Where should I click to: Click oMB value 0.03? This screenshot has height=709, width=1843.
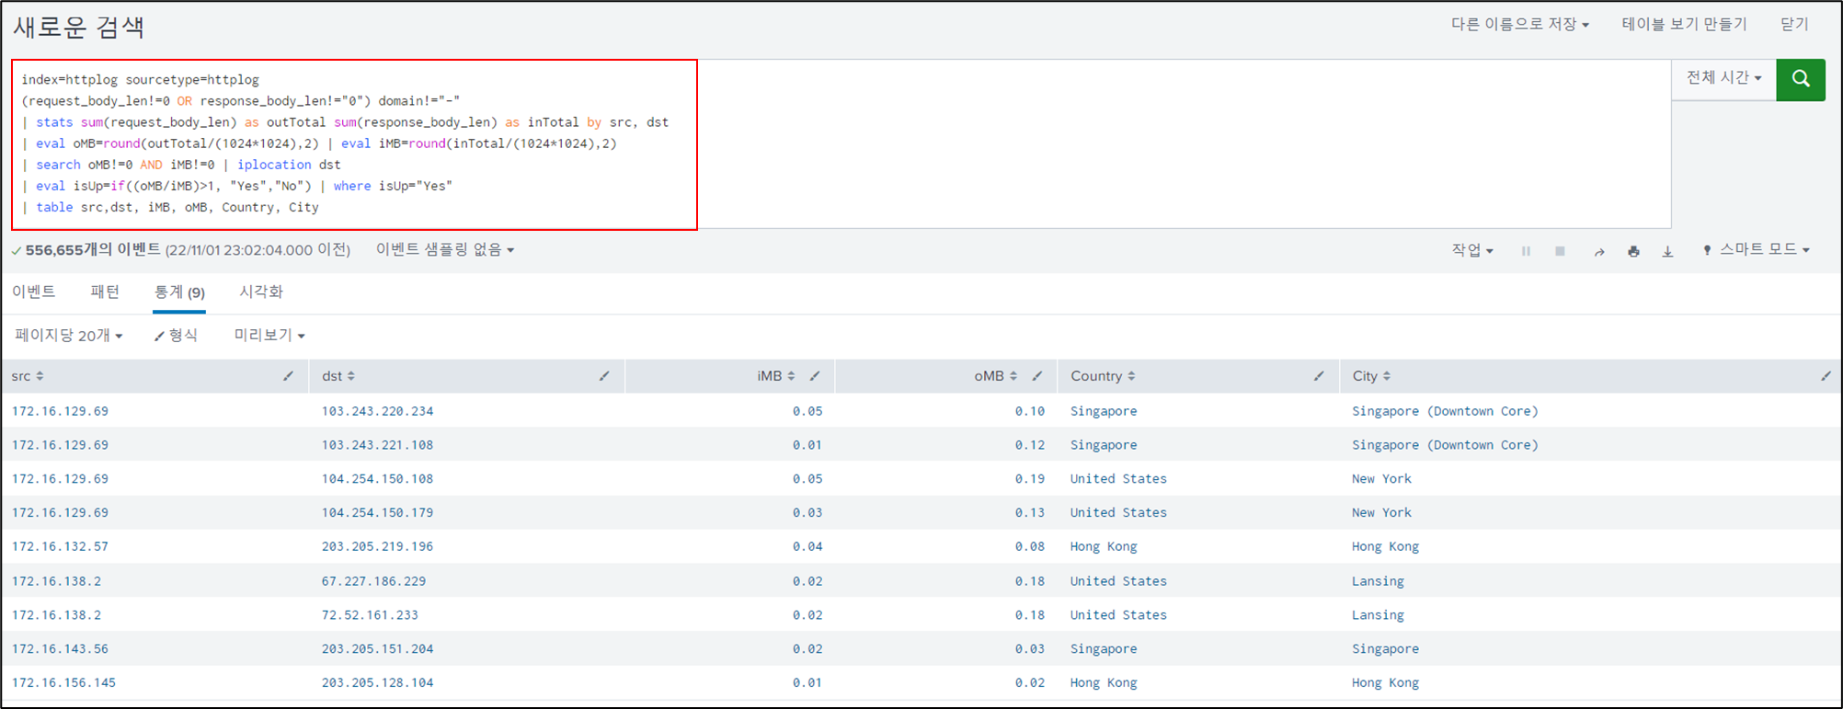point(1030,649)
